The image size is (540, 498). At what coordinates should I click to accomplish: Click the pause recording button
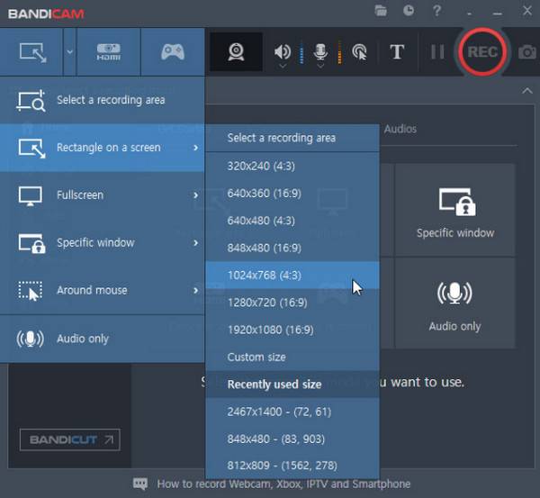437,52
